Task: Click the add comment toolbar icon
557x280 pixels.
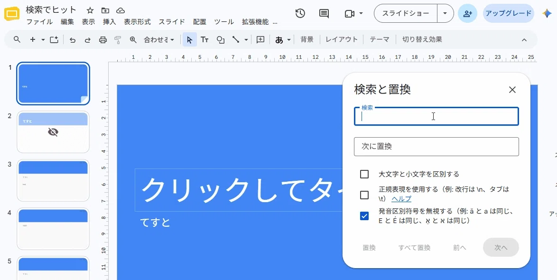Action: pos(260,39)
